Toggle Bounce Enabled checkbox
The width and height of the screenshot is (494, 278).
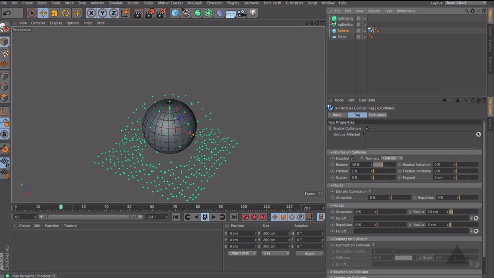[352, 158]
